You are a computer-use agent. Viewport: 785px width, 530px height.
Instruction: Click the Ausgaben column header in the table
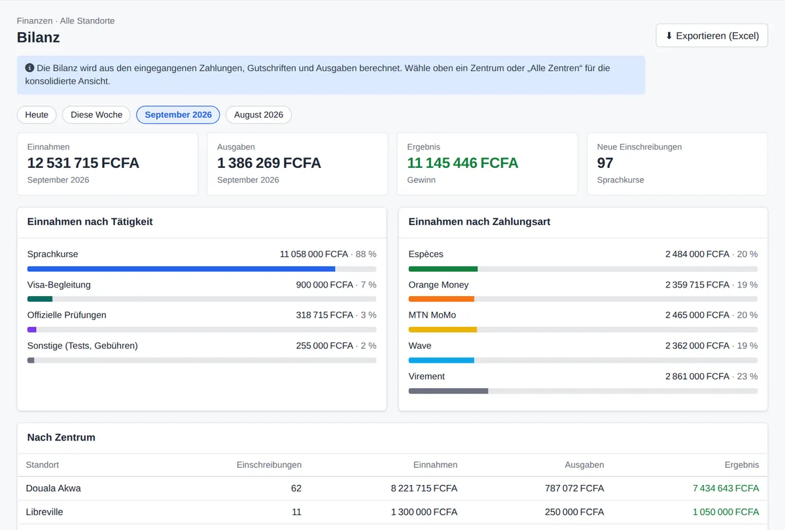click(584, 465)
